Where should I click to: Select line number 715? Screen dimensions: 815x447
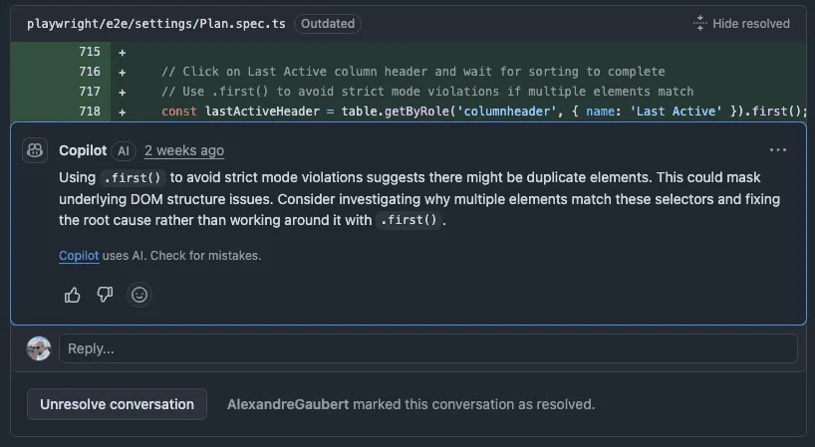(x=89, y=52)
